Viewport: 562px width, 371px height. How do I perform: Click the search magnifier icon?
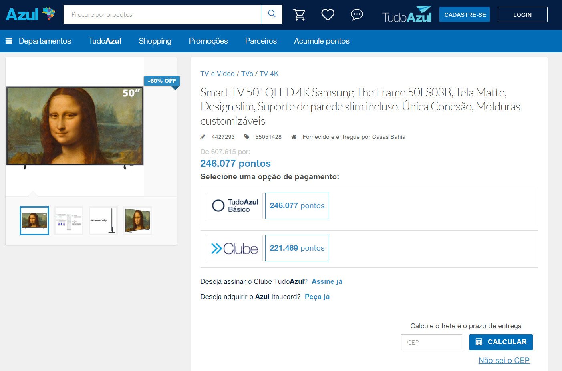pyautogui.click(x=272, y=14)
